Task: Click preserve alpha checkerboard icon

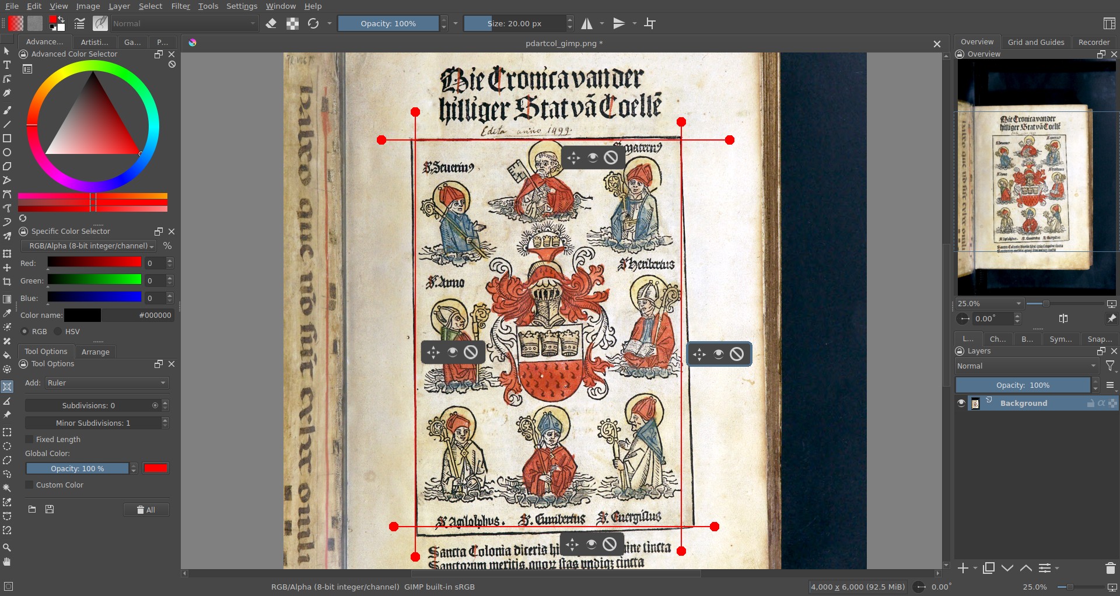Action: [292, 23]
